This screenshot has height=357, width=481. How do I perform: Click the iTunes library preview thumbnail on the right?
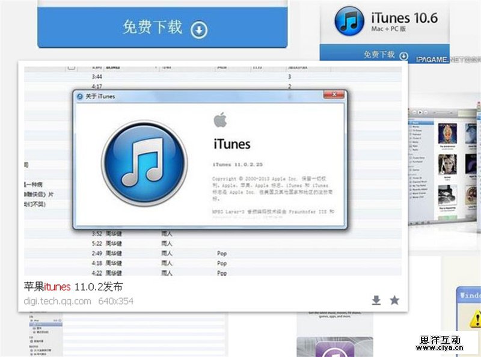point(444,162)
